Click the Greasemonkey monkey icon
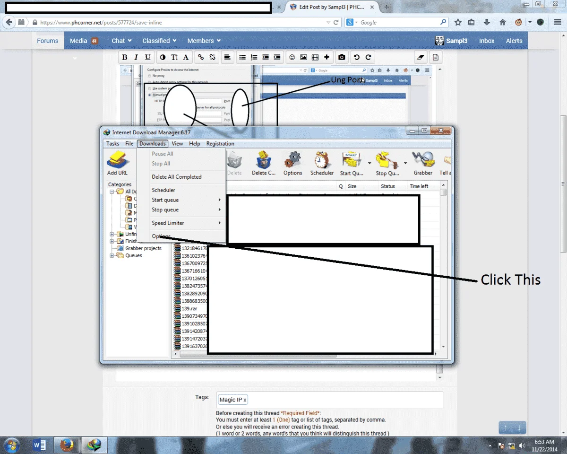 point(518,22)
